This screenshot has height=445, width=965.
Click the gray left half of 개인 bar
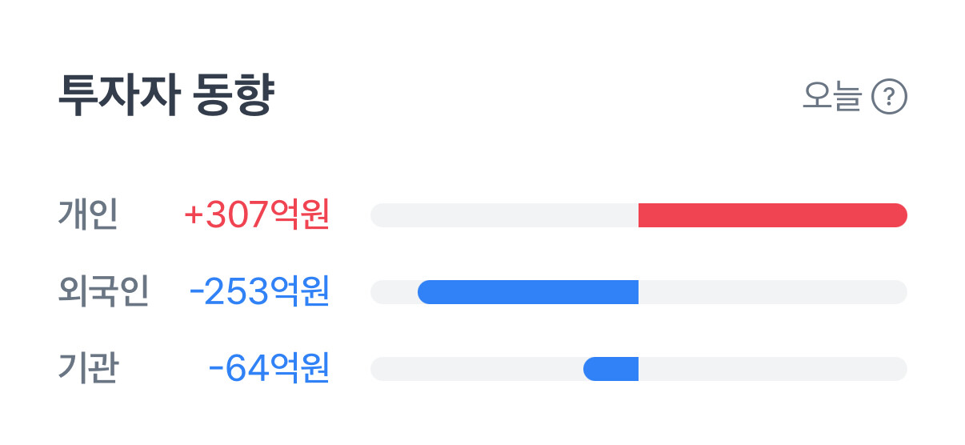pyautogui.click(x=504, y=215)
